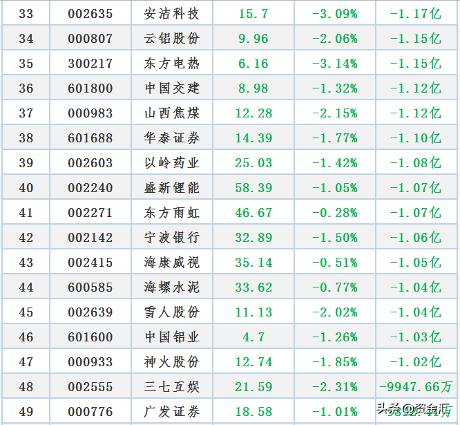Select net flow cell -1.10亿
460x425 pixels.
tap(416, 138)
